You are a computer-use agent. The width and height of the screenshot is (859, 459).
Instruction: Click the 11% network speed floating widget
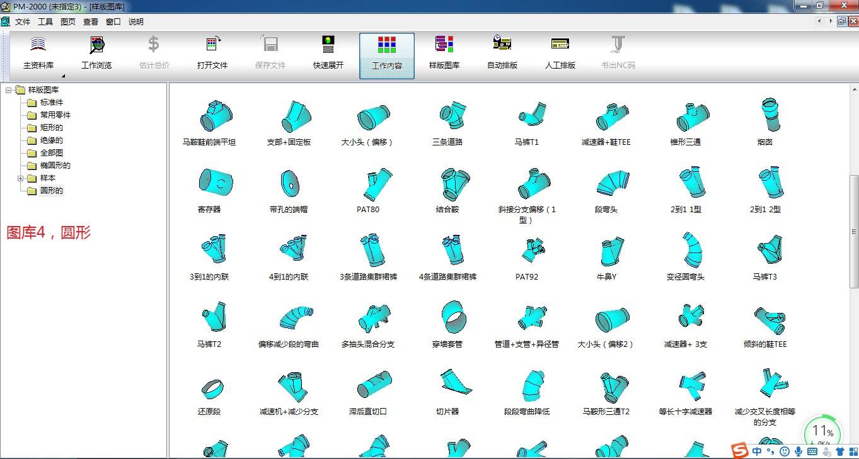(x=822, y=434)
